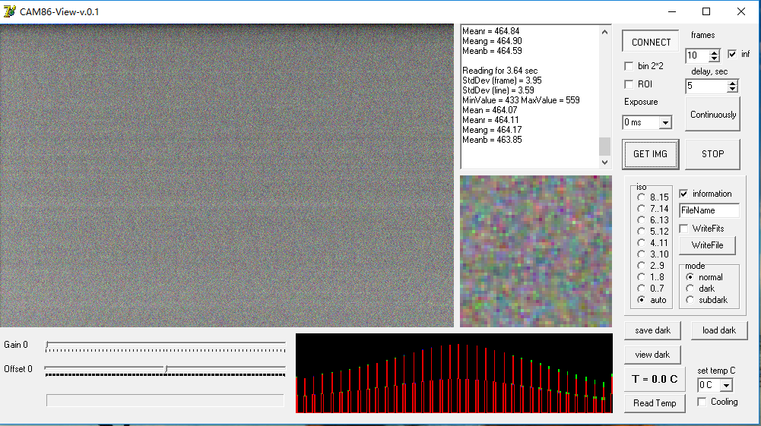
Task: Select subdark mode radio button
Action: pos(690,300)
